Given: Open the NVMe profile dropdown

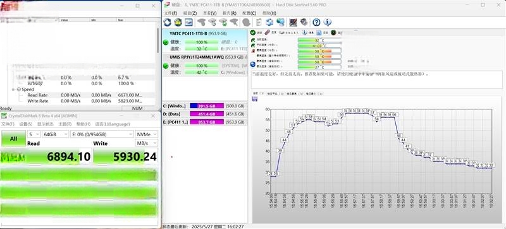Looking at the screenshot, I should pyautogui.click(x=147, y=134).
